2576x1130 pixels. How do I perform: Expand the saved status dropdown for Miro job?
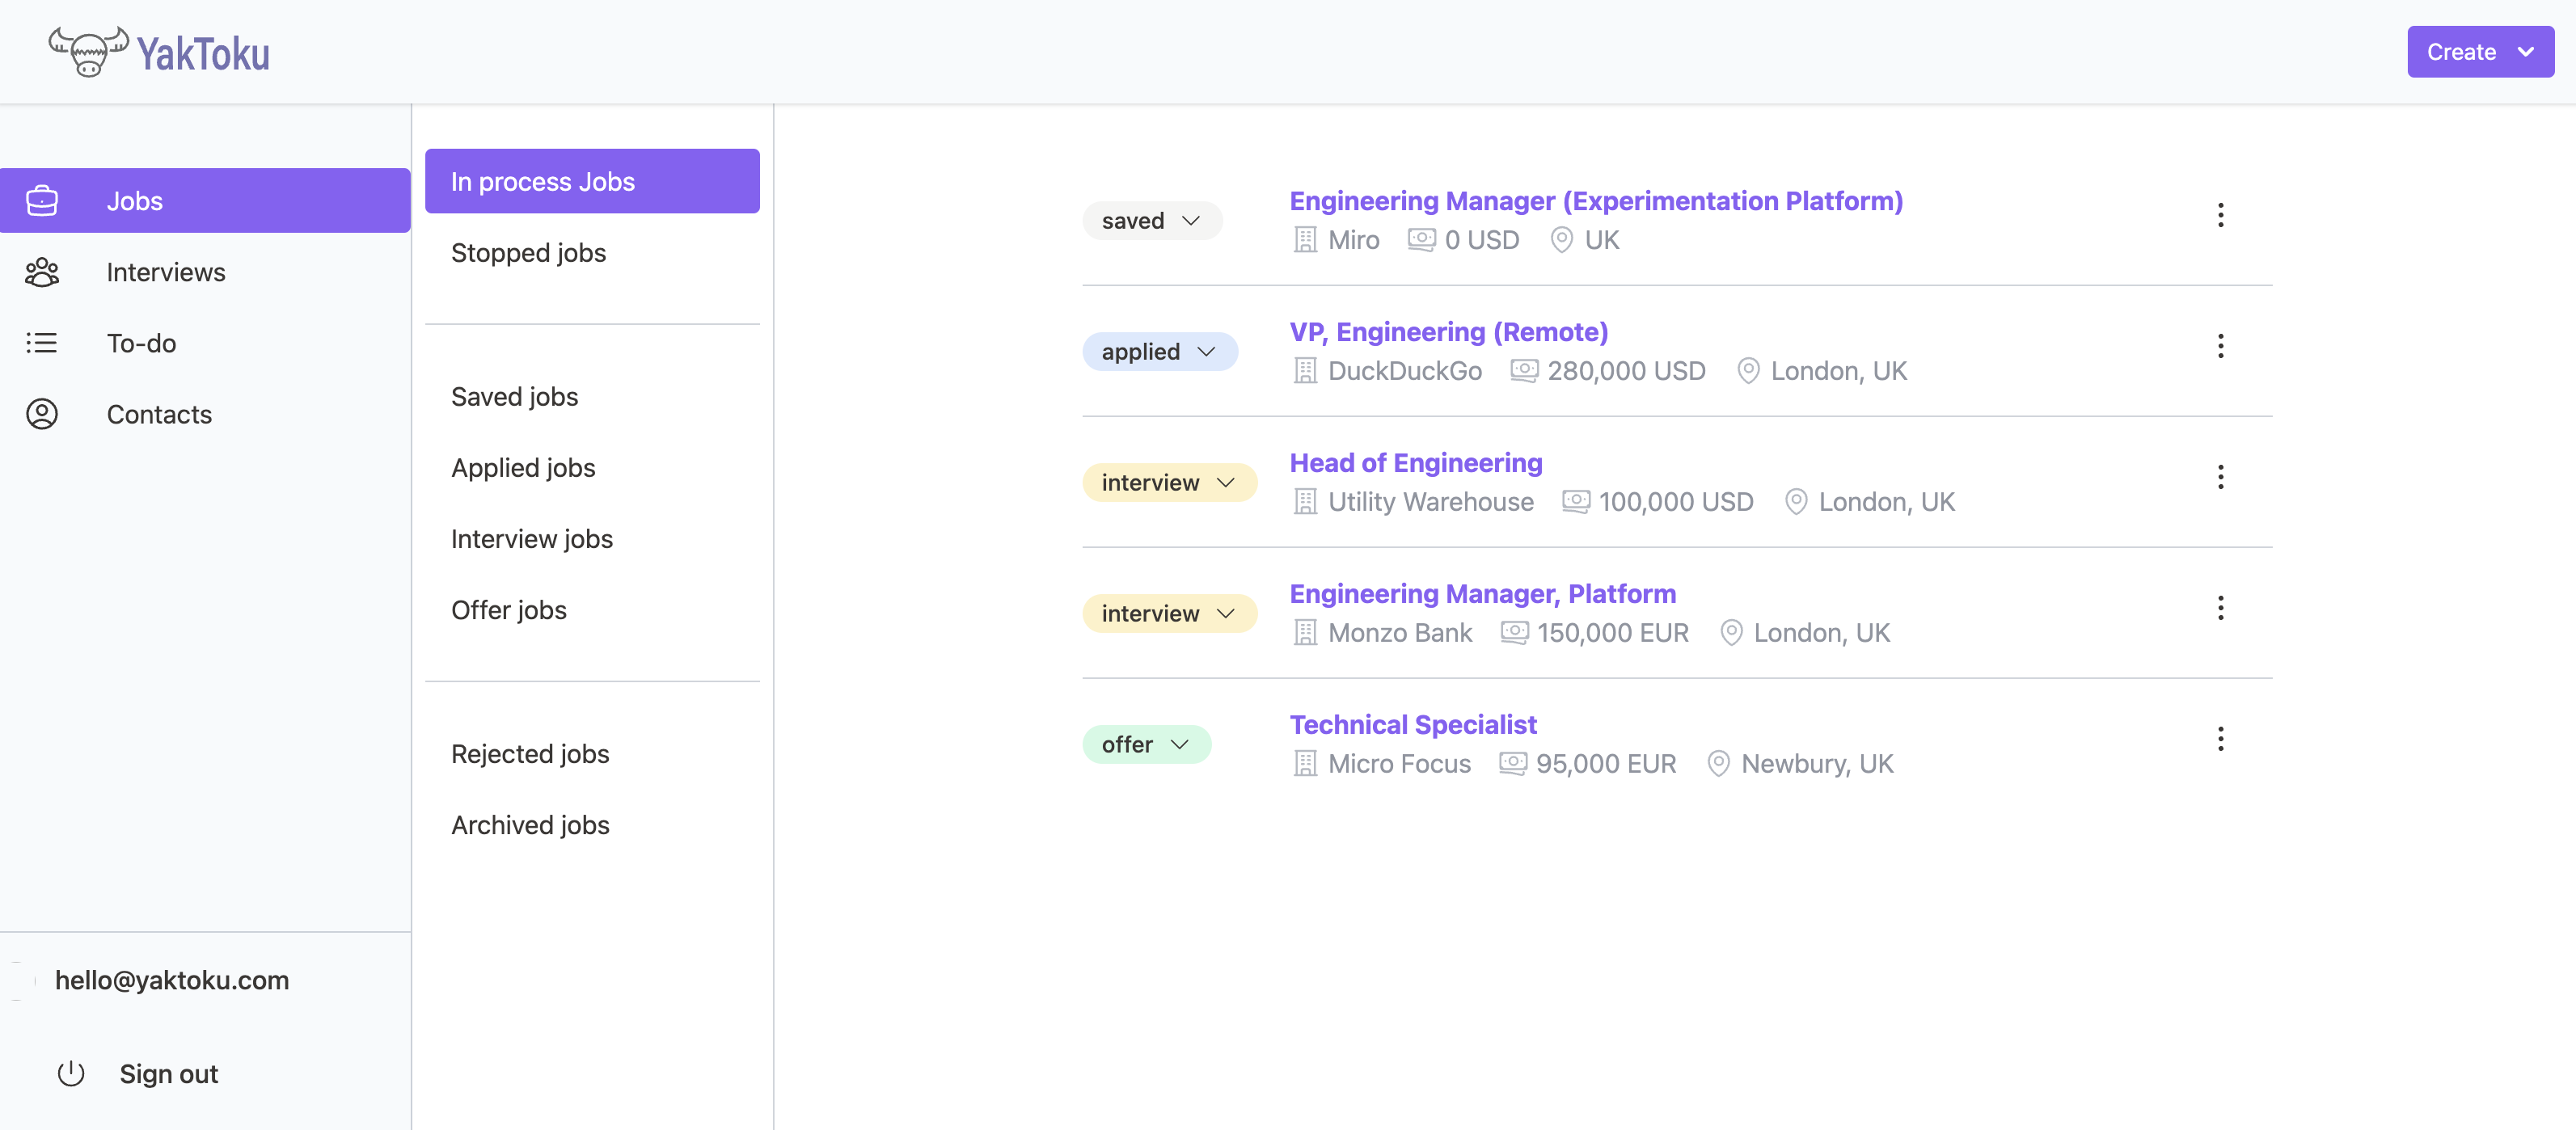pyautogui.click(x=1152, y=221)
